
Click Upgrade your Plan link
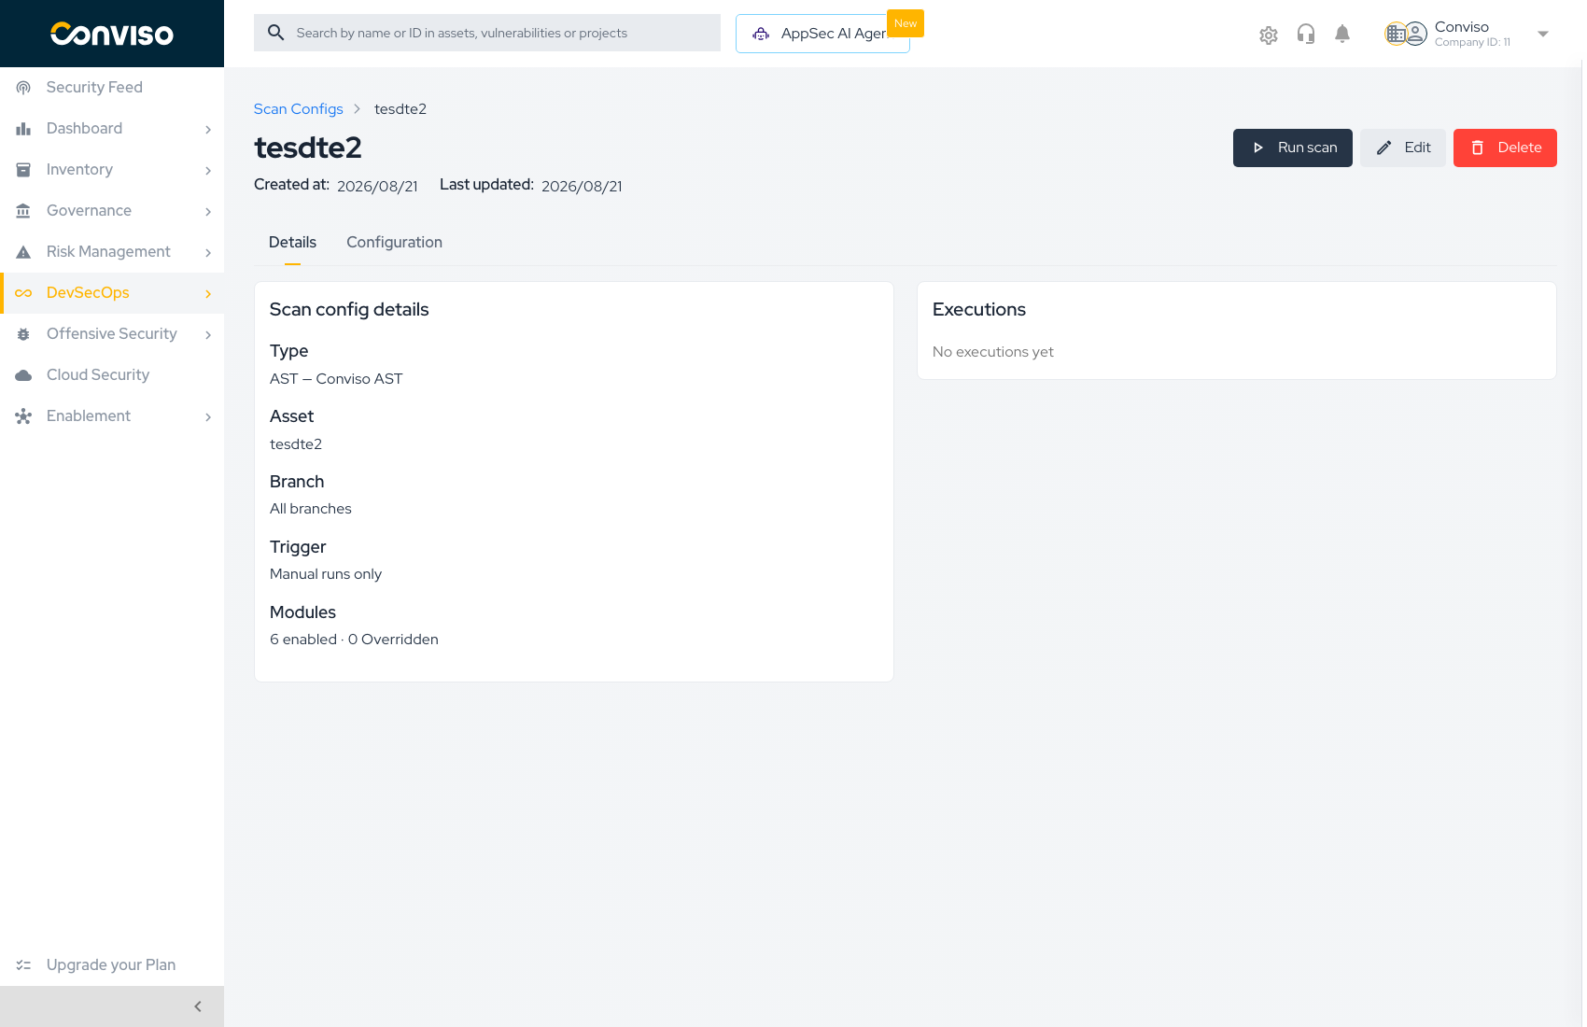(112, 965)
